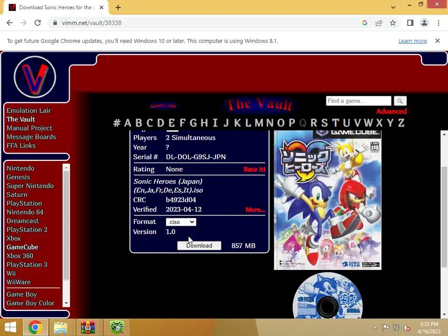Show hidden system tray icons
448x336 pixels.
375,328
